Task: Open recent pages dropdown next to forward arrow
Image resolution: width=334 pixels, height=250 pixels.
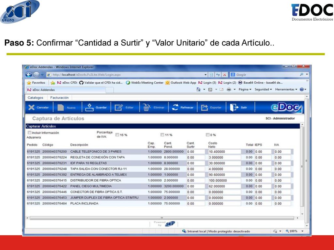Action: (42, 75)
